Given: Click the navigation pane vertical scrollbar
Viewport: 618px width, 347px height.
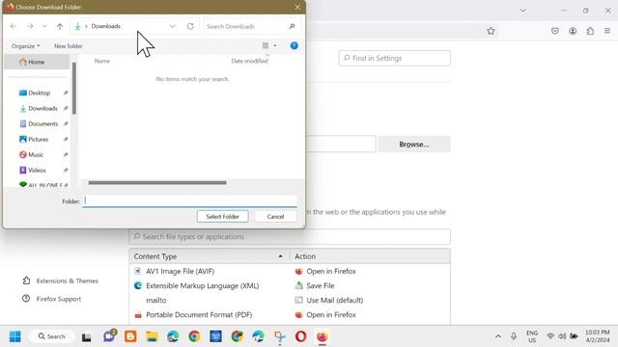Looking at the screenshot, I should click(x=74, y=89).
